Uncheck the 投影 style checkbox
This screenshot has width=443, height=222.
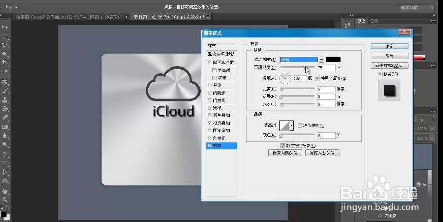coord(209,146)
